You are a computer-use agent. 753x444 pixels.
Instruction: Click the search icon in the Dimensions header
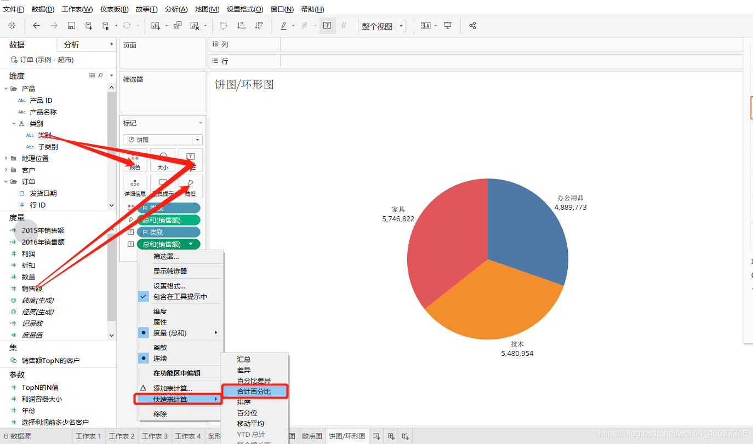tap(100, 76)
